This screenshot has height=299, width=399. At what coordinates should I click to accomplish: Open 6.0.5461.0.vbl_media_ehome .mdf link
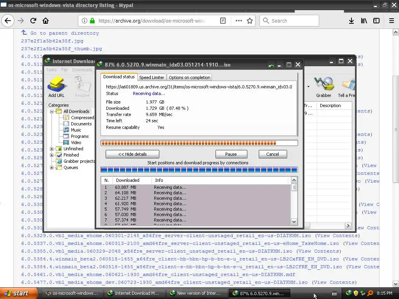click(x=158, y=274)
